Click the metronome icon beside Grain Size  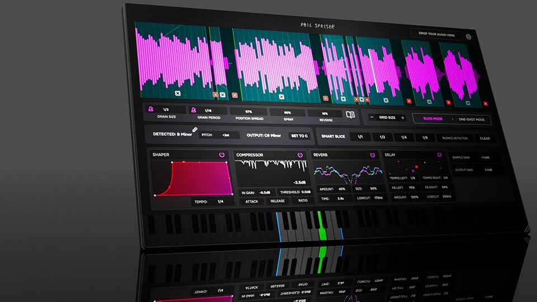[x=150, y=110]
